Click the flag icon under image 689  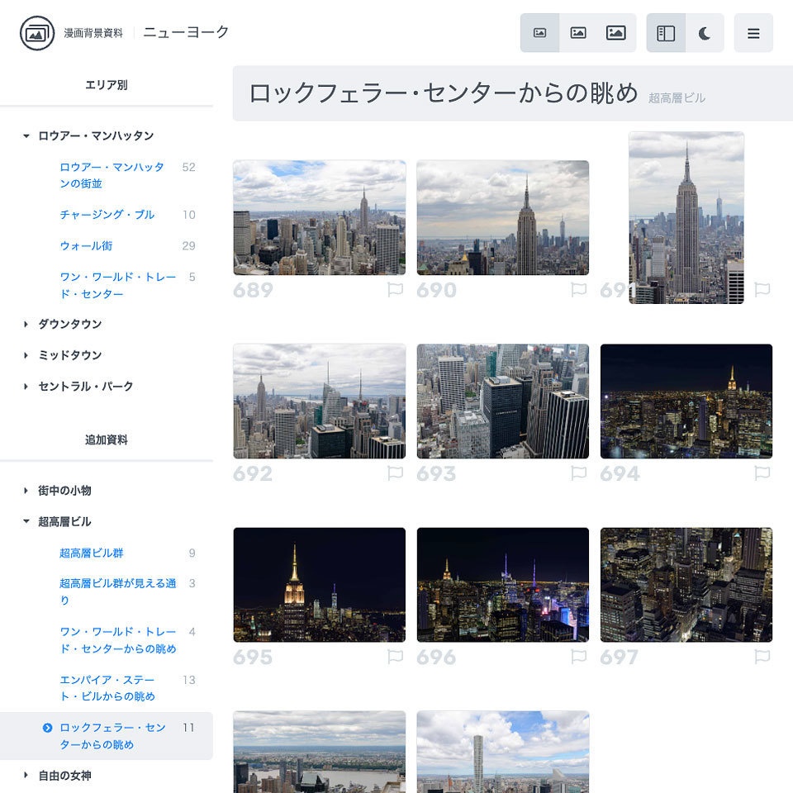coord(396,289)
